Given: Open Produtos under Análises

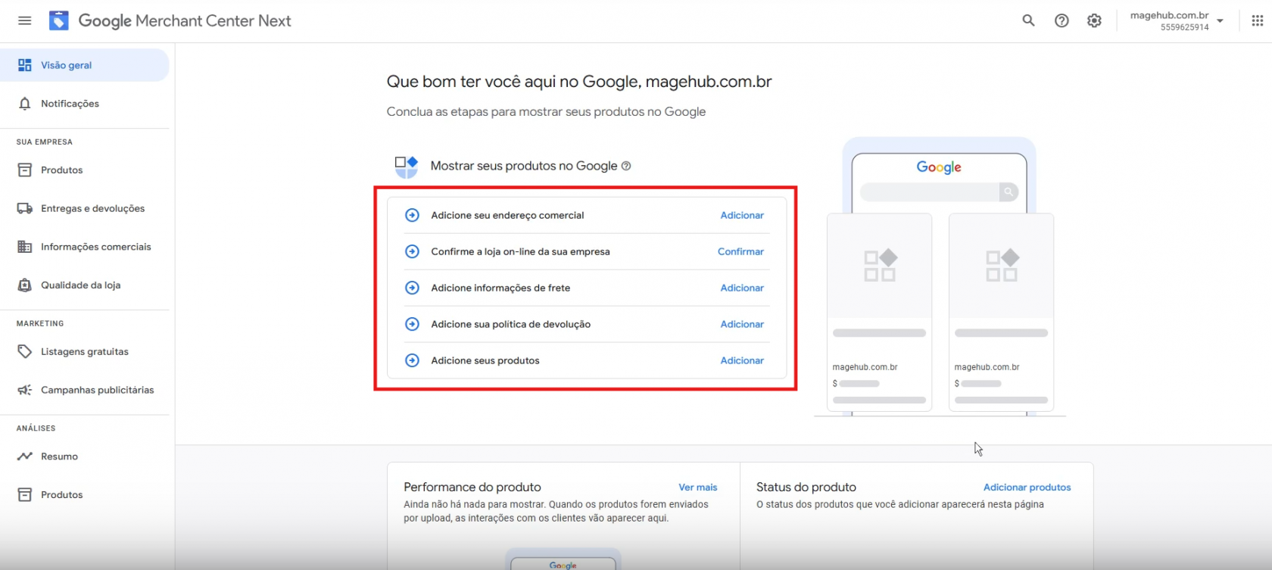Looking at the screenshot, I should [x=85, y=495].
